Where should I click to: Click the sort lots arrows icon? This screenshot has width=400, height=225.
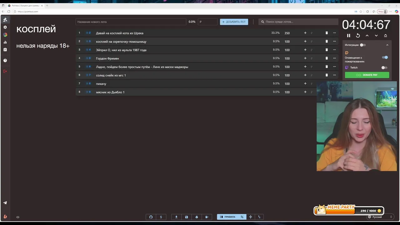coord(259,217)
